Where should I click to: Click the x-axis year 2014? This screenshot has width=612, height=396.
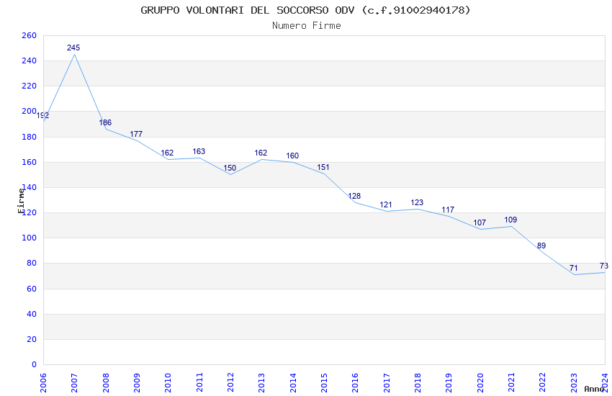(293, 383)
